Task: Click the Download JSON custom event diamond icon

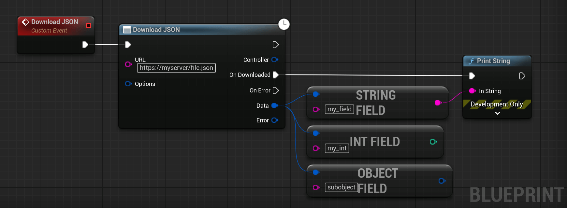Action: (x=25, y=22)
